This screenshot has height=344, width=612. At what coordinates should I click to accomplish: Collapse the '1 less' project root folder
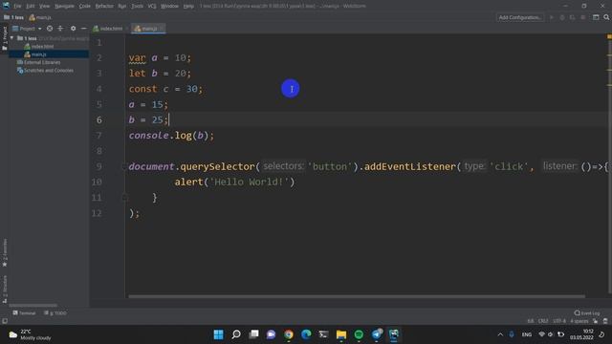(x=12, y=38)
